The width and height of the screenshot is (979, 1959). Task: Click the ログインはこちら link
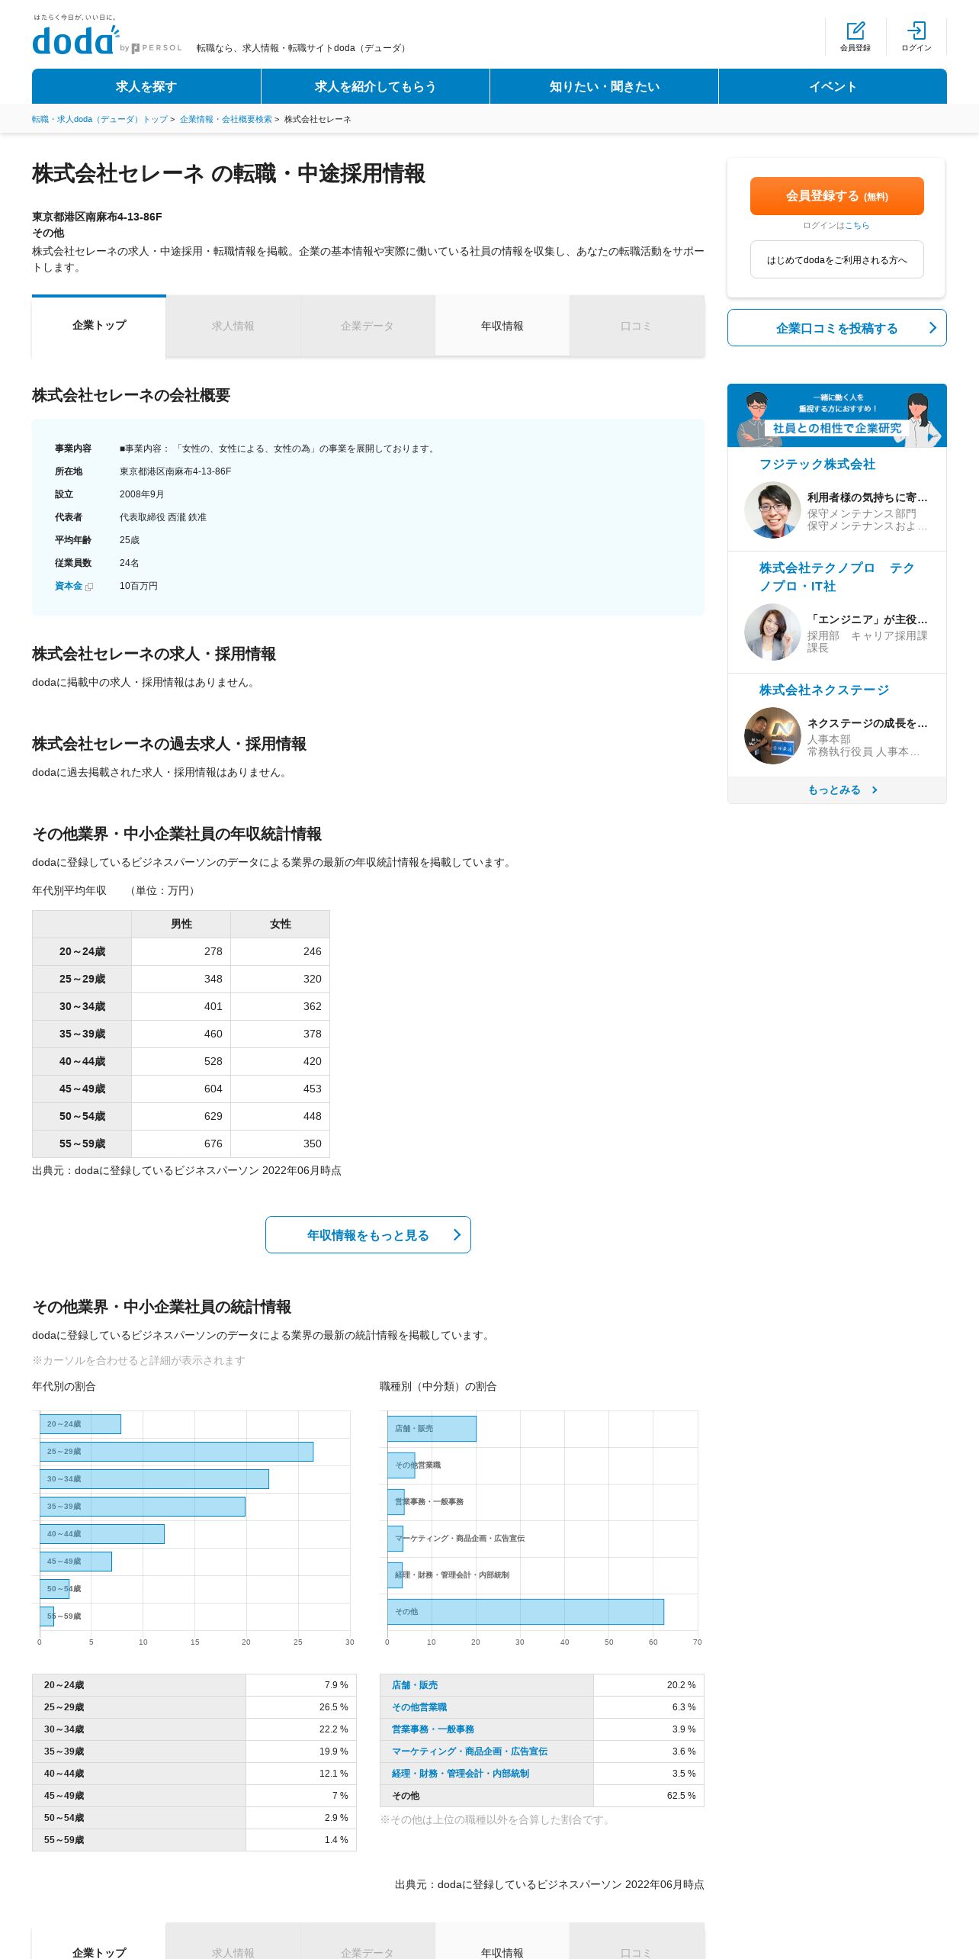[x=856, y=225]
